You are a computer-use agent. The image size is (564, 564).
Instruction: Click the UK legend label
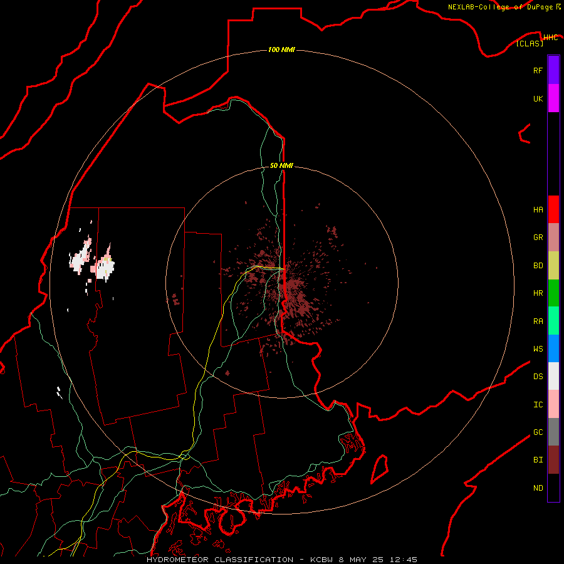tap(538, 99)
